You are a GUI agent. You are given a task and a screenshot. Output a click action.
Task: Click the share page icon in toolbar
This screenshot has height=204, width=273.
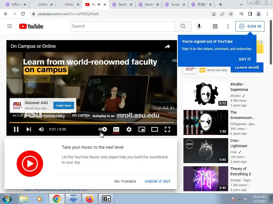(222, 14)
